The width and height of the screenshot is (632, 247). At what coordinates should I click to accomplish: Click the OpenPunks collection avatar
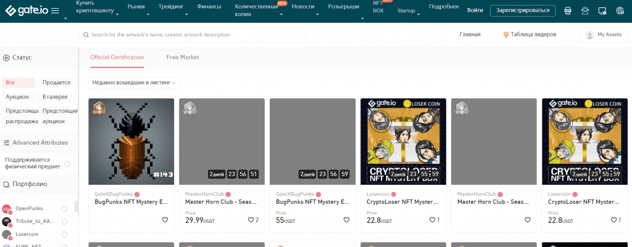click(x=6, y=209)
